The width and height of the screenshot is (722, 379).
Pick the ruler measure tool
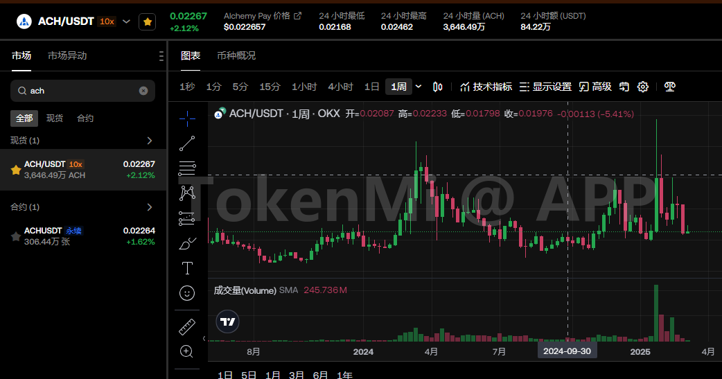[x=187, y=326]
